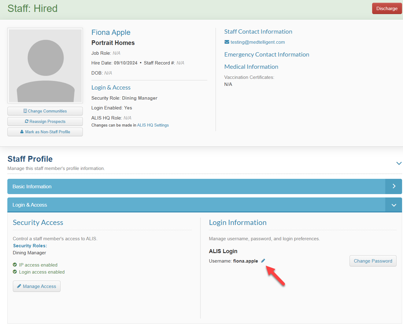
Task: Click the Login Enabled: Yes text
Action: pyautogui.click(x=112, y=108)
